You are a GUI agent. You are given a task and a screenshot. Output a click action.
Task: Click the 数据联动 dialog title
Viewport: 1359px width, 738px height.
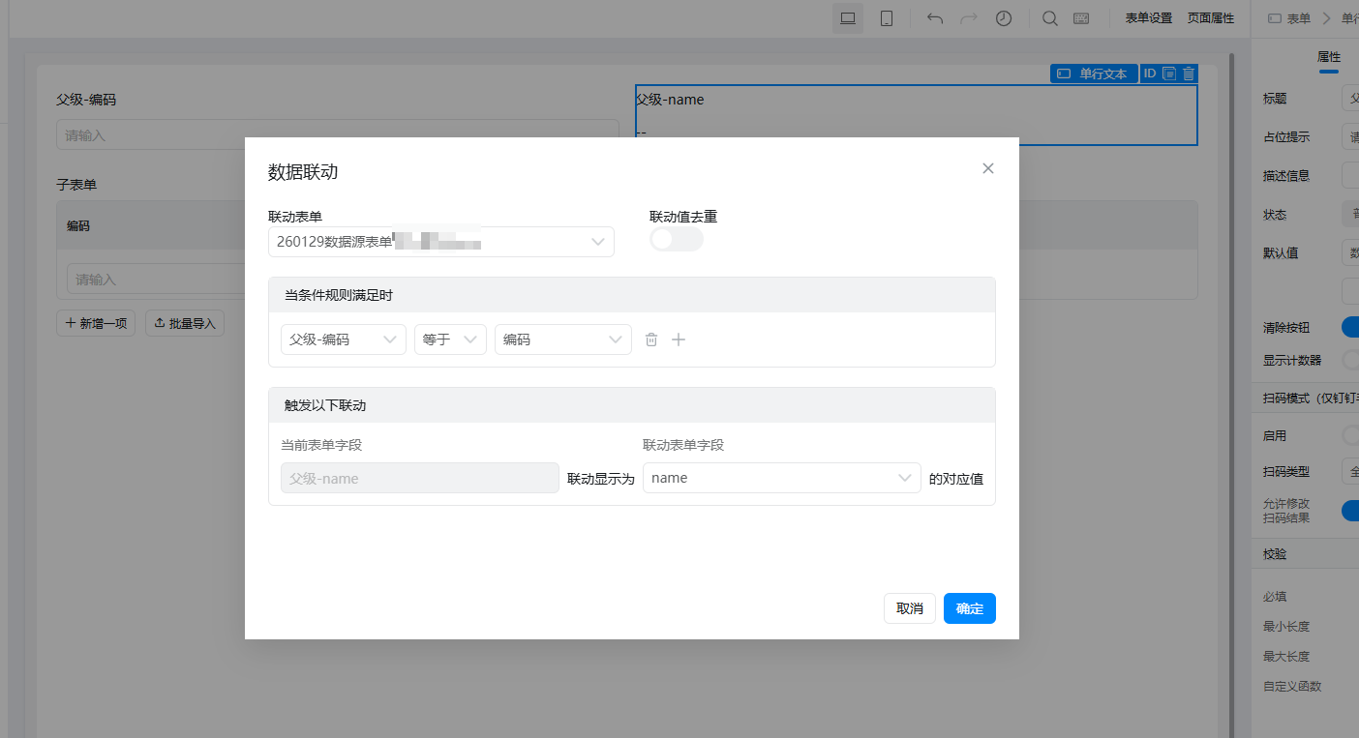pos(303,172)
